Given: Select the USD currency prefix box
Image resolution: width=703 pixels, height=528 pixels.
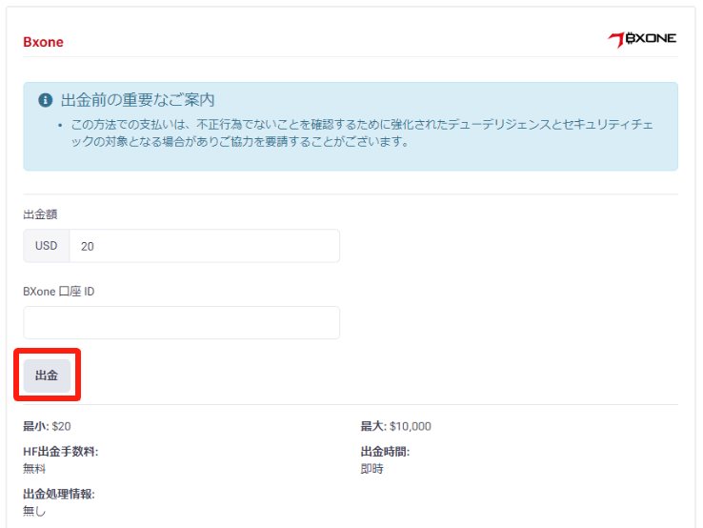Looking at the screenshot, I should point(47,246).
